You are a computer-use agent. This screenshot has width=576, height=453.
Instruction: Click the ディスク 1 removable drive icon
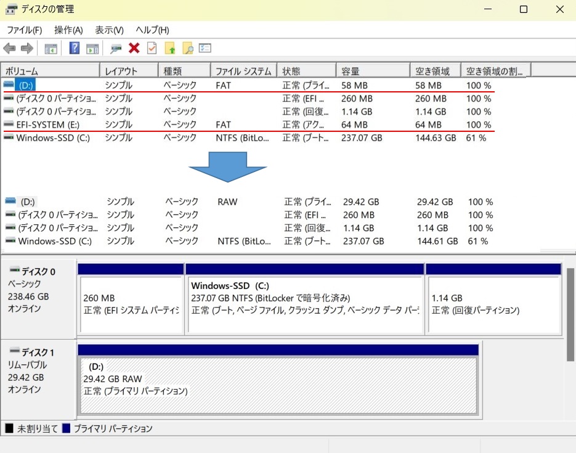click(15, 351)
